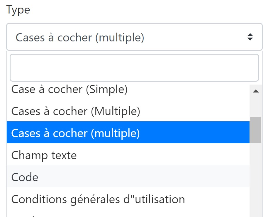
Task: Click blank space right of Simple option
Action: (188, 89)
